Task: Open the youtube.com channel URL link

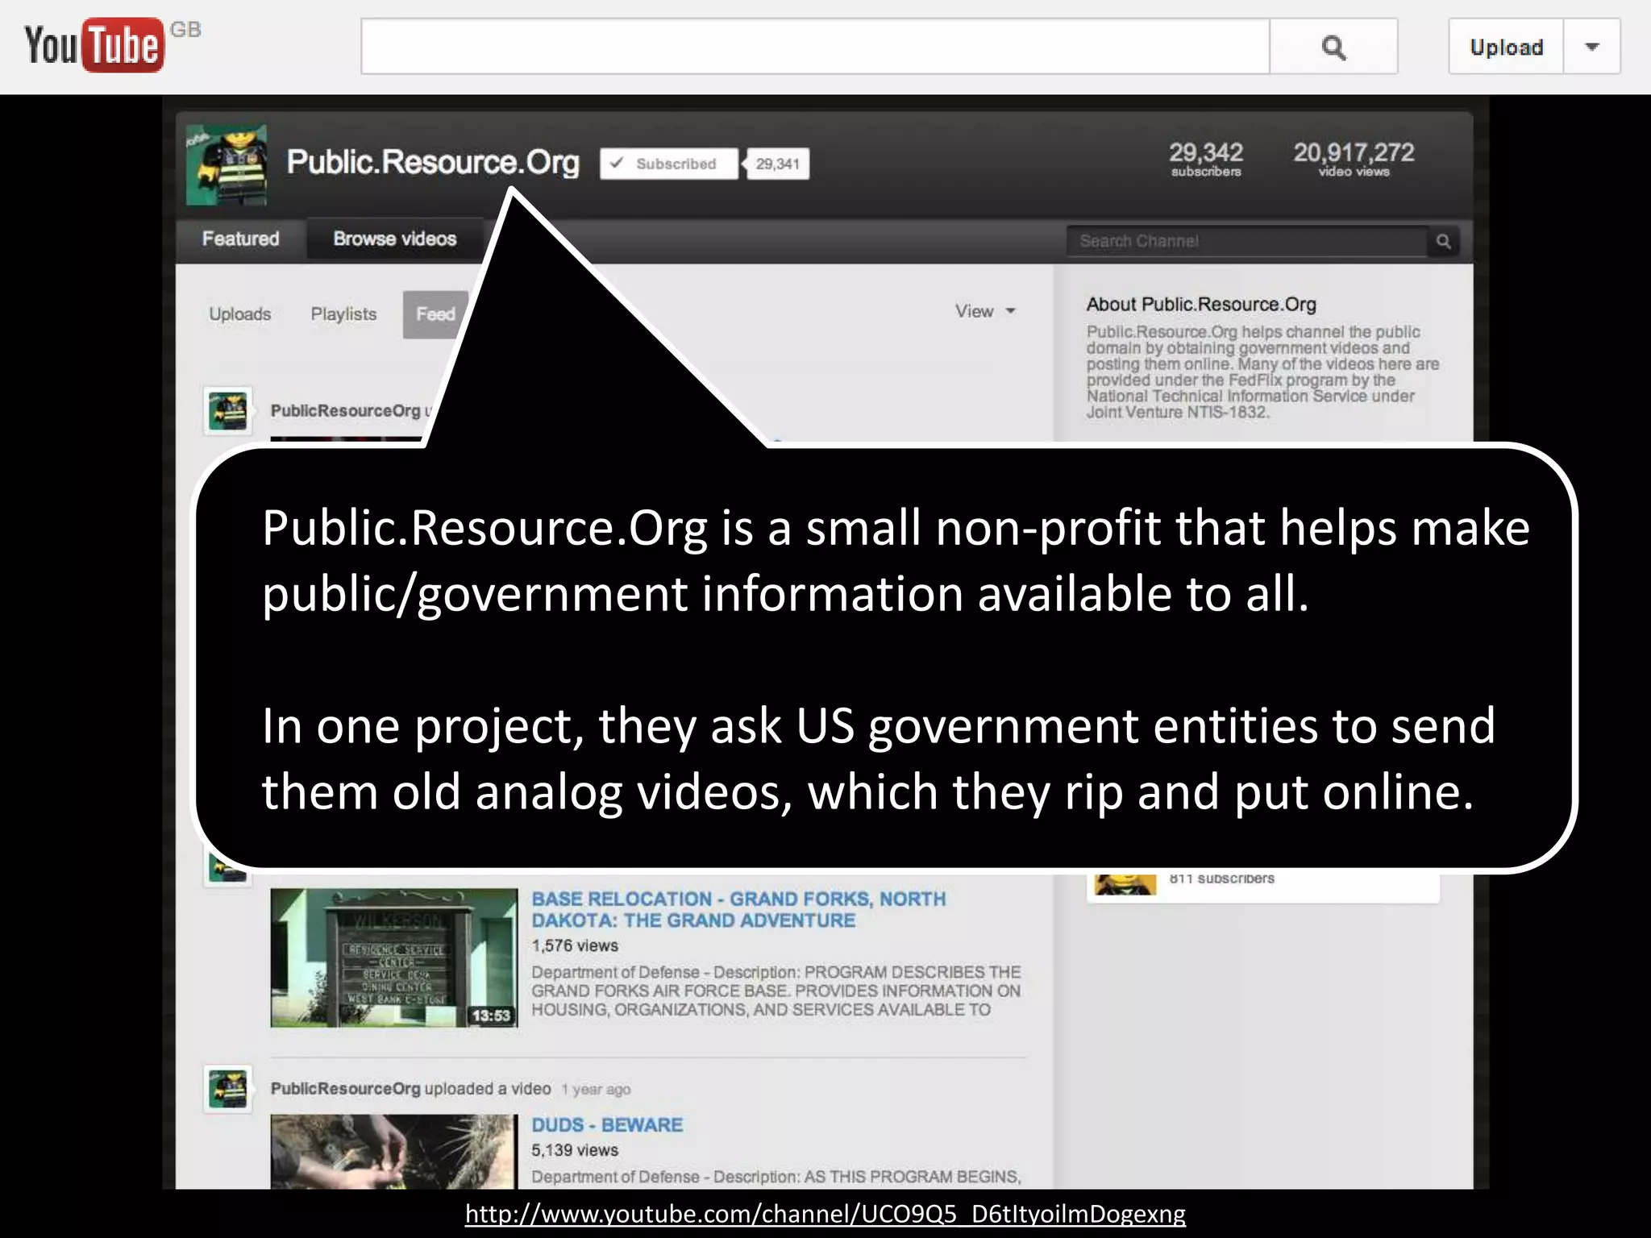Action: [825, 1214]
